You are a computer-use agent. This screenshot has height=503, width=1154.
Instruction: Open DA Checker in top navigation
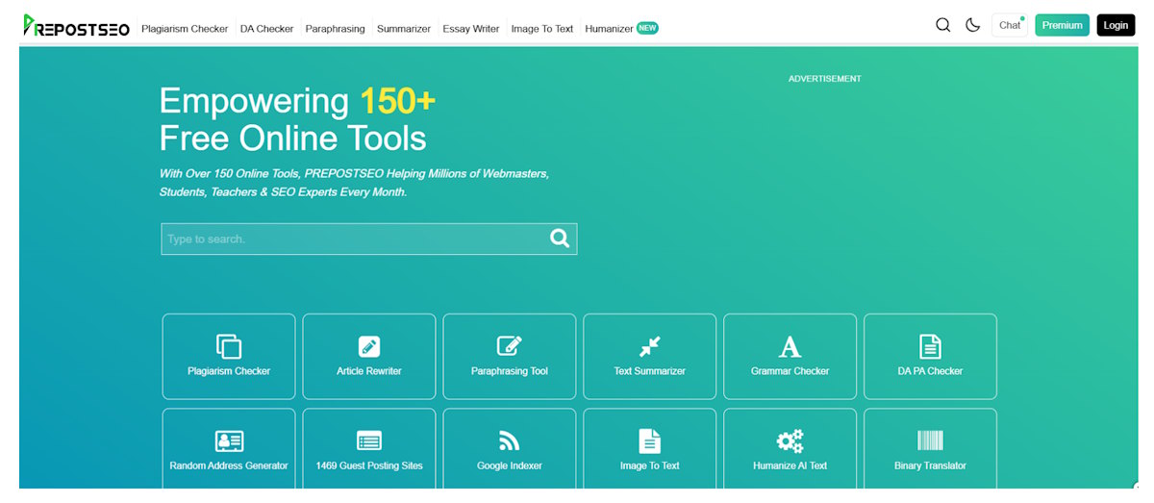267,29
